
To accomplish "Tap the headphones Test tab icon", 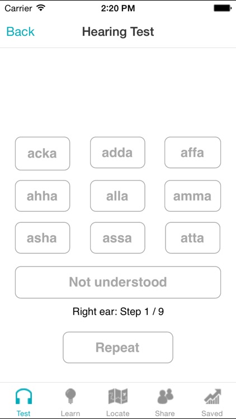I will [23, 397].
